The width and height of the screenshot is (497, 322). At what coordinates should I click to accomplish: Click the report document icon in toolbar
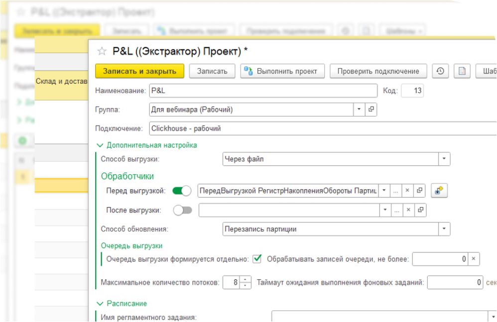(x=462, y=71)
